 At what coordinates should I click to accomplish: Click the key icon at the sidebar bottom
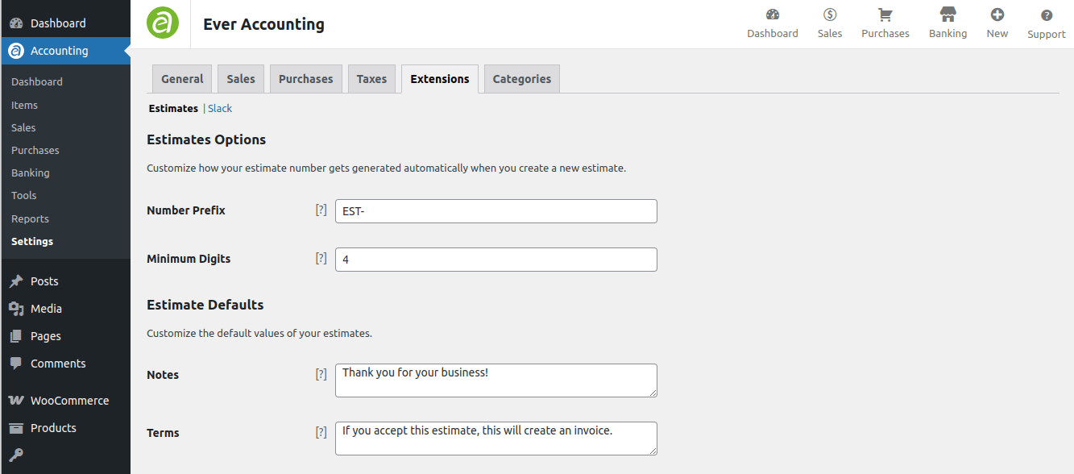(x=16, y=455)
